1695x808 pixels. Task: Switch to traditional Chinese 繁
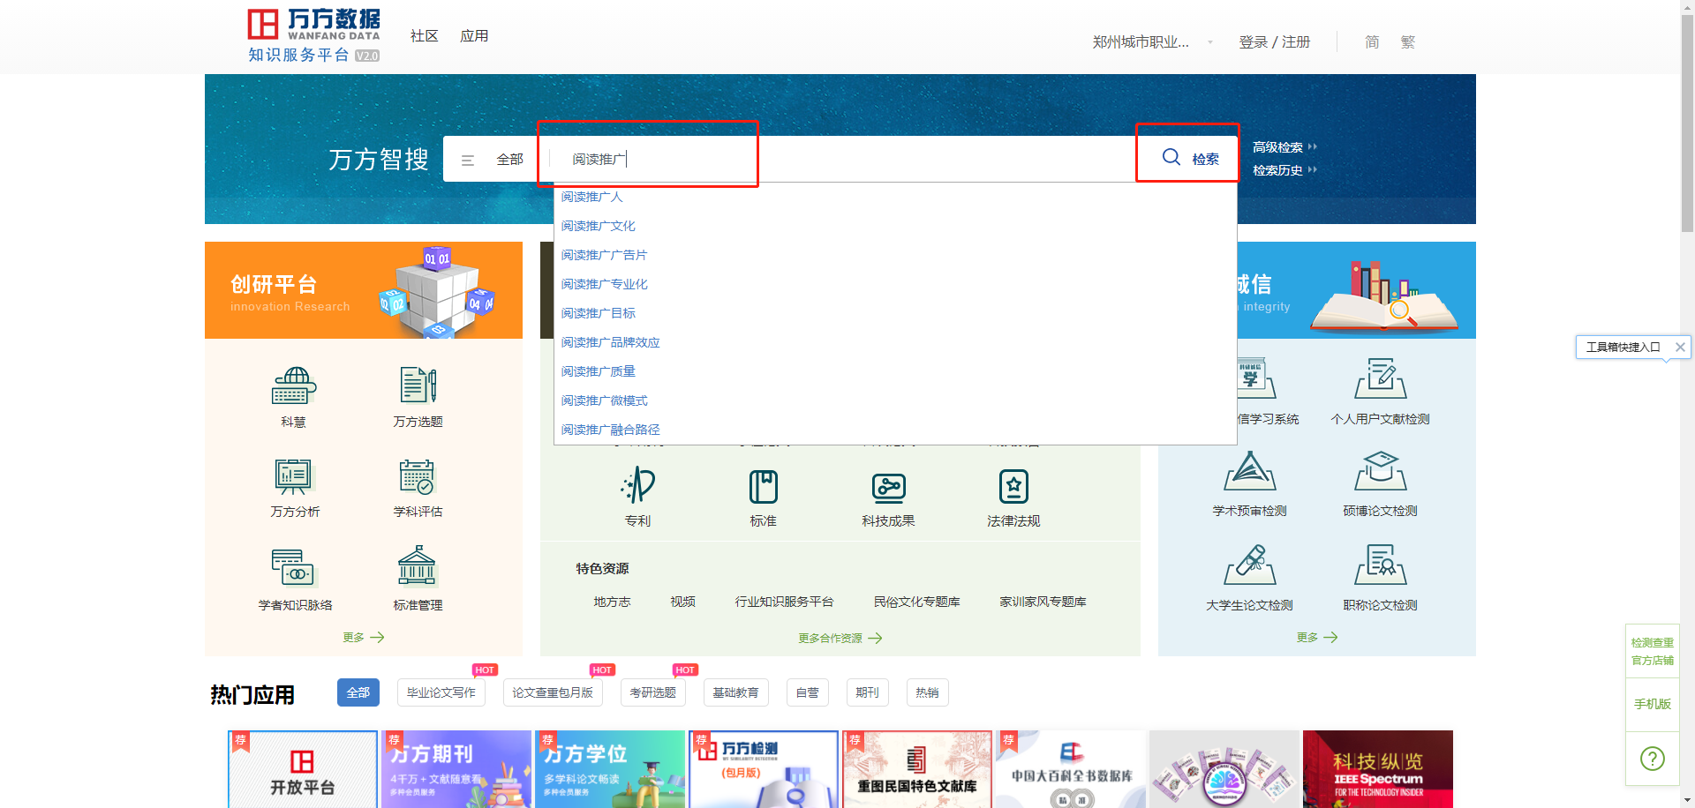point(1407,42)
